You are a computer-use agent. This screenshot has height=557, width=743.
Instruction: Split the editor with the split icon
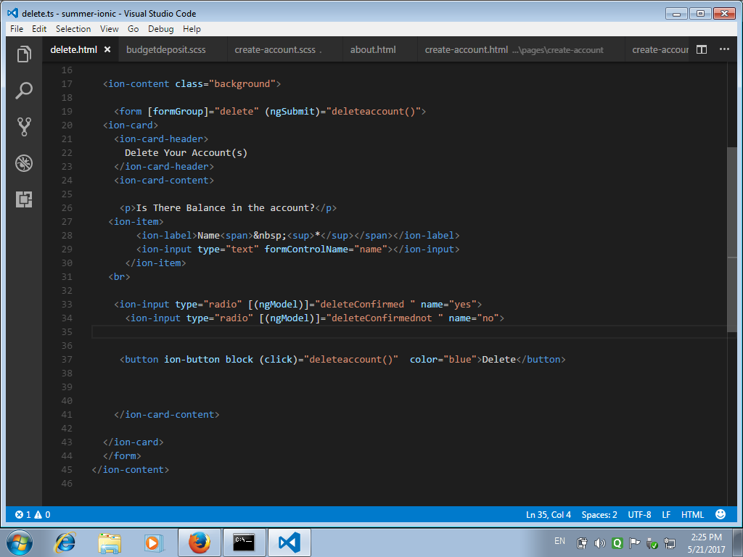tap(702, 49)
